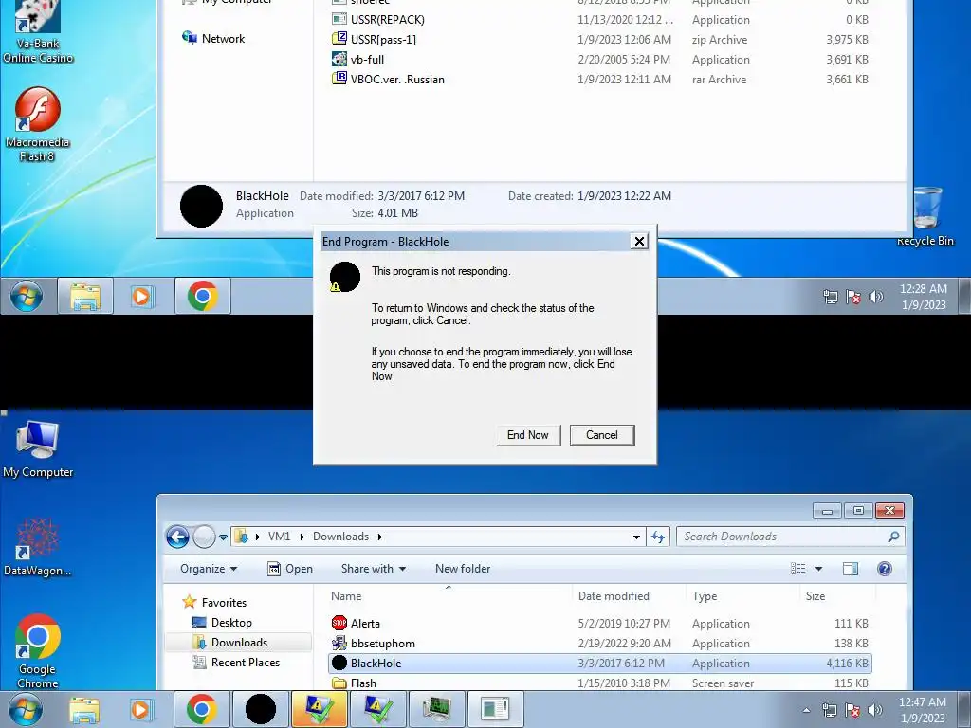Click VM1 in the address bar
The image size is (971, 728).
click(279, 537)
